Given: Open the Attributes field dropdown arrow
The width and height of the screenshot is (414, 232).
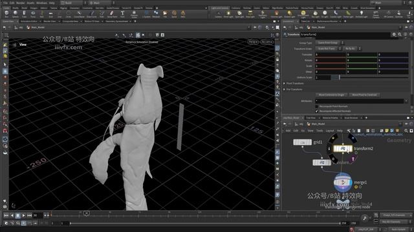Looking at the screenshot, I should 406,101.
